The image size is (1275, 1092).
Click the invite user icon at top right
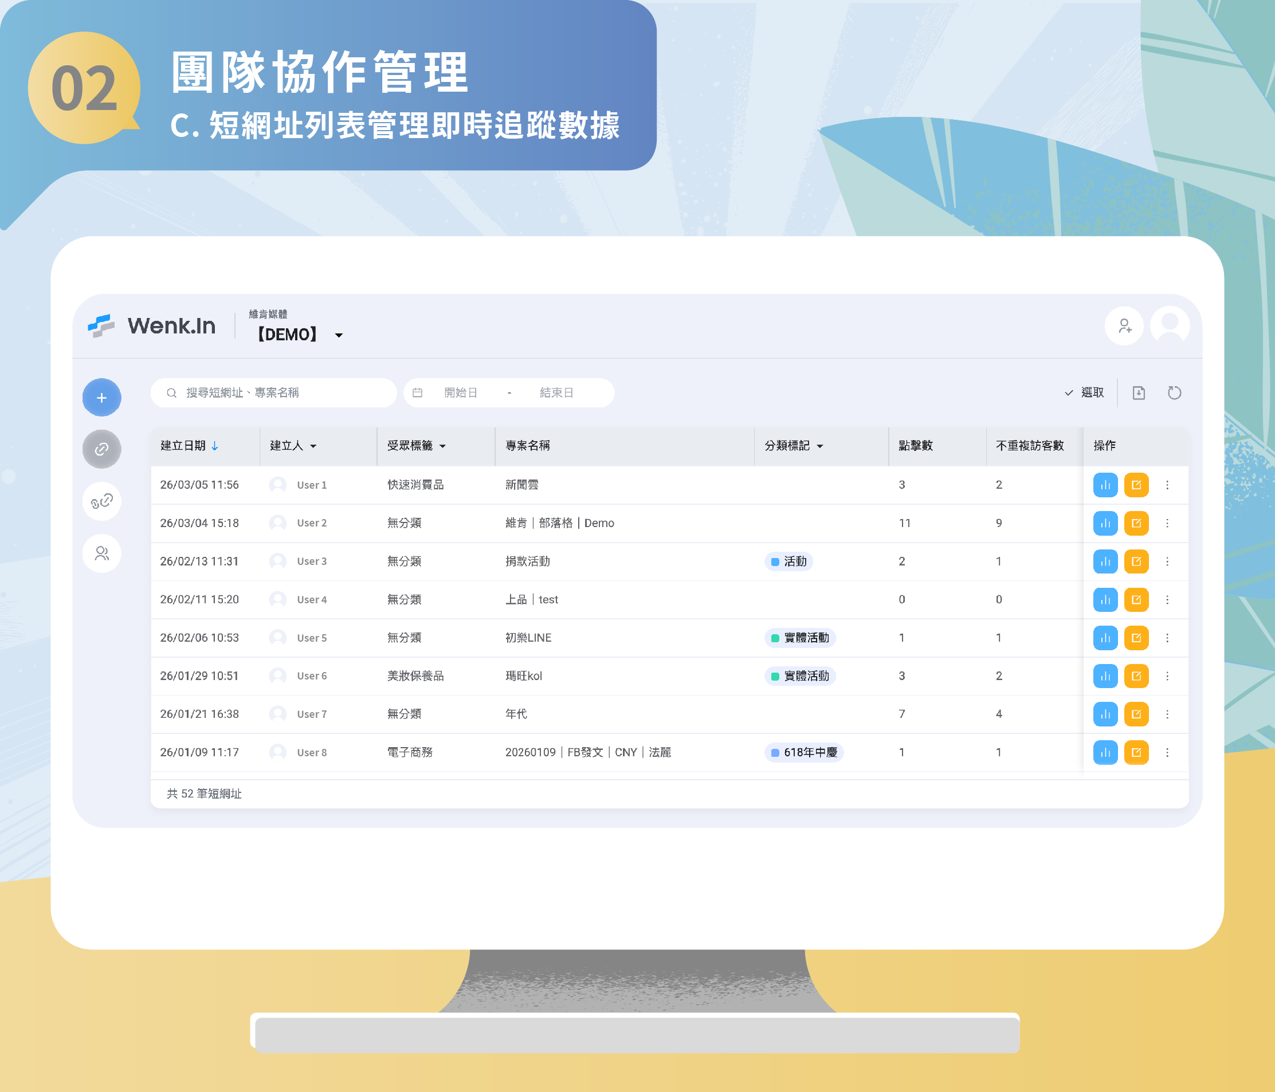tap(1125, 326)
